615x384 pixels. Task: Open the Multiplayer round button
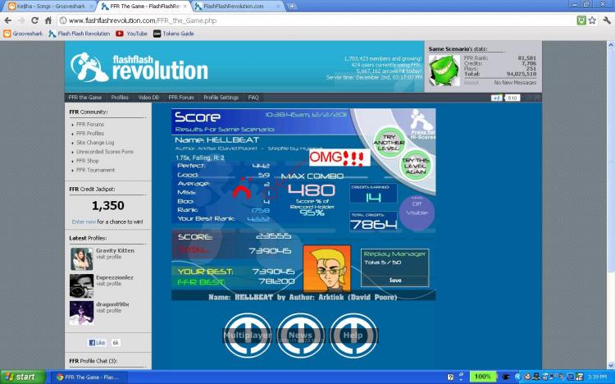click(x=248, y=336)
